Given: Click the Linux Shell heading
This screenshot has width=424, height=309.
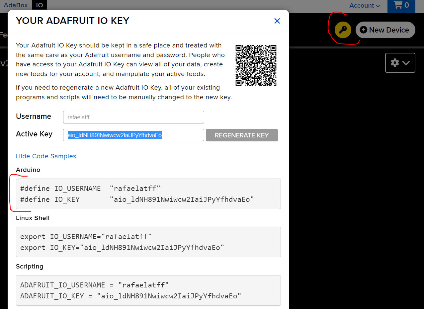Looking at the screenshot, I should [x=33, y=218].
